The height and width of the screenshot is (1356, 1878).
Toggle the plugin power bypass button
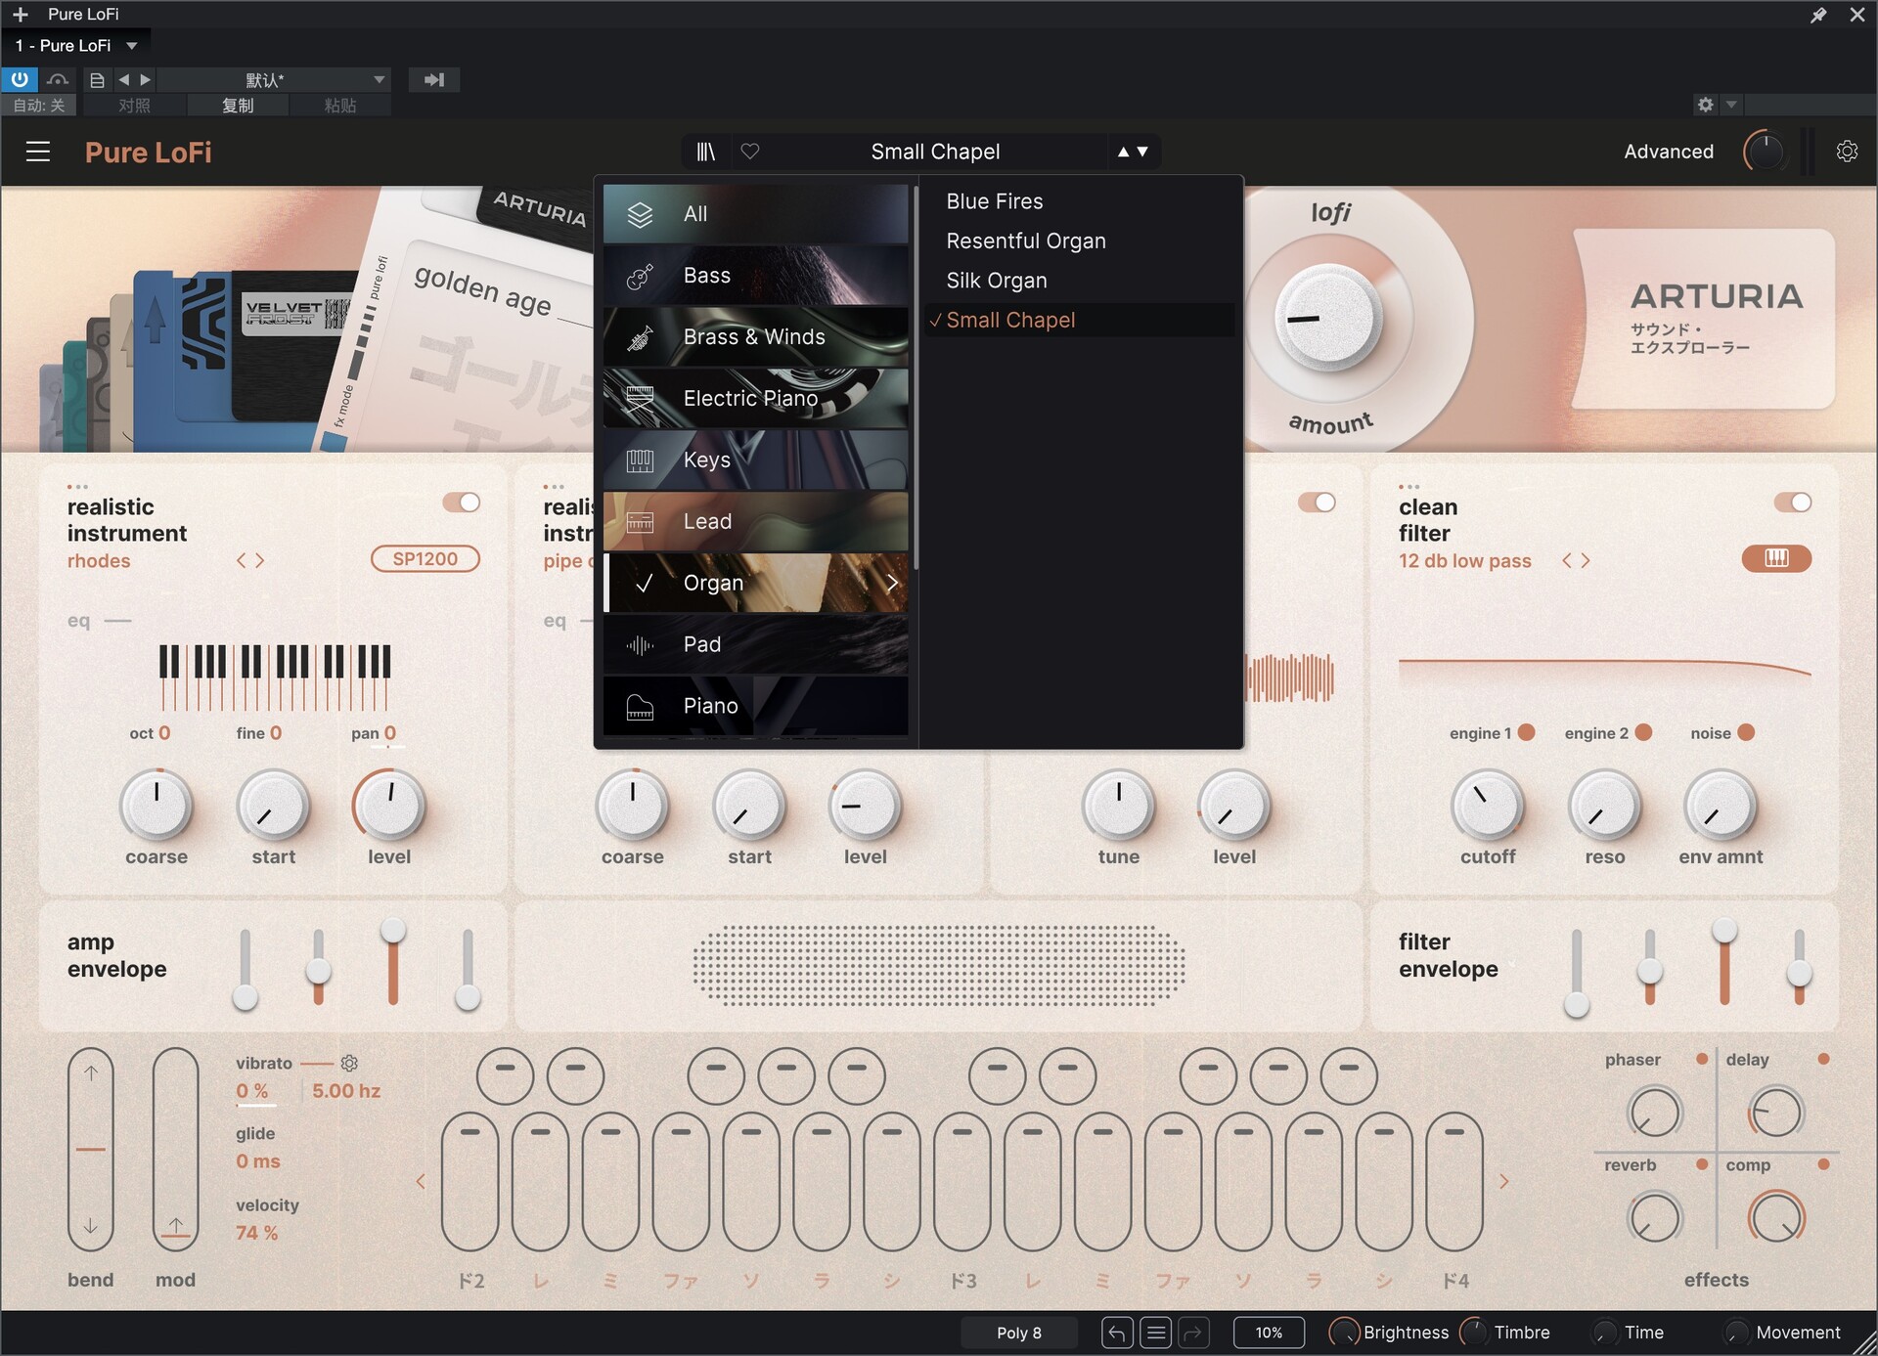pos(20,79)
